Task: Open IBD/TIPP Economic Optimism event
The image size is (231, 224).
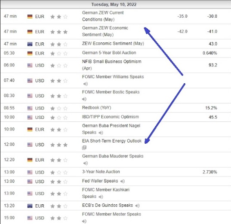Action: pyautogui.click(x=111, y=117)
